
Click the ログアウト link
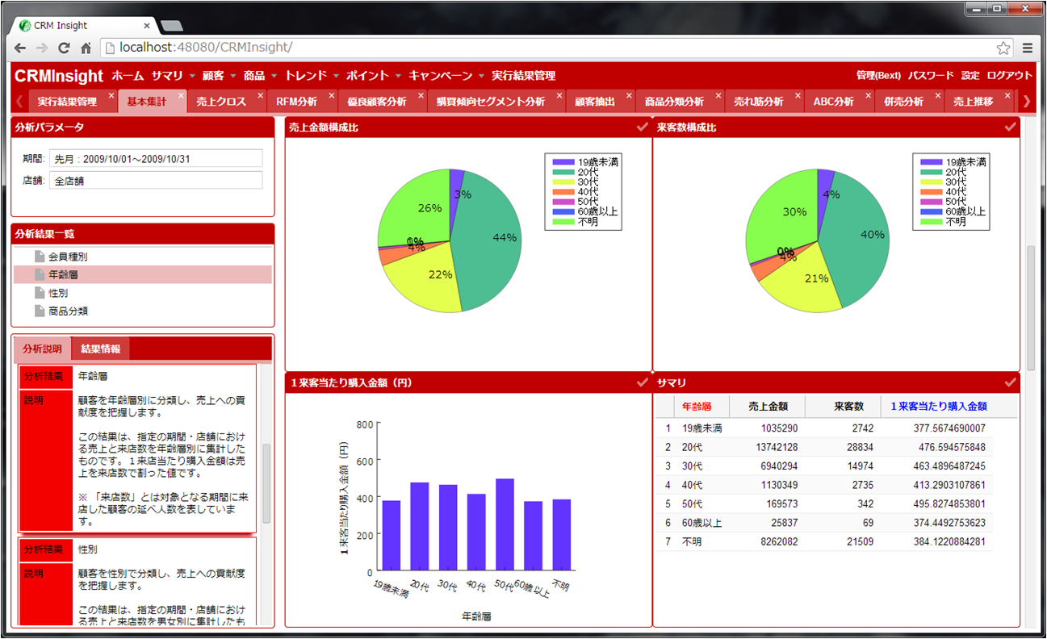click(1009, 76)
